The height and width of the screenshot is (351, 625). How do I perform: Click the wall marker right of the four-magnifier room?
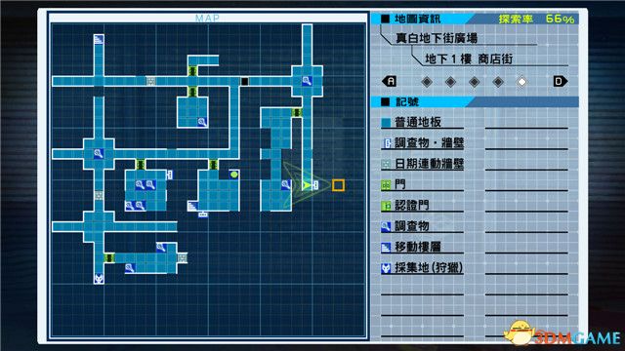point(170,175)
